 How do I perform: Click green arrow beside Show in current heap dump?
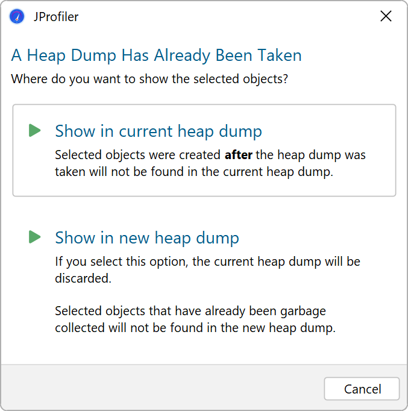[34, 130]
